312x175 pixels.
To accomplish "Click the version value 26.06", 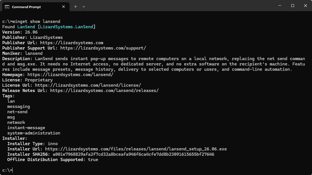I will [x=31, y=32].
